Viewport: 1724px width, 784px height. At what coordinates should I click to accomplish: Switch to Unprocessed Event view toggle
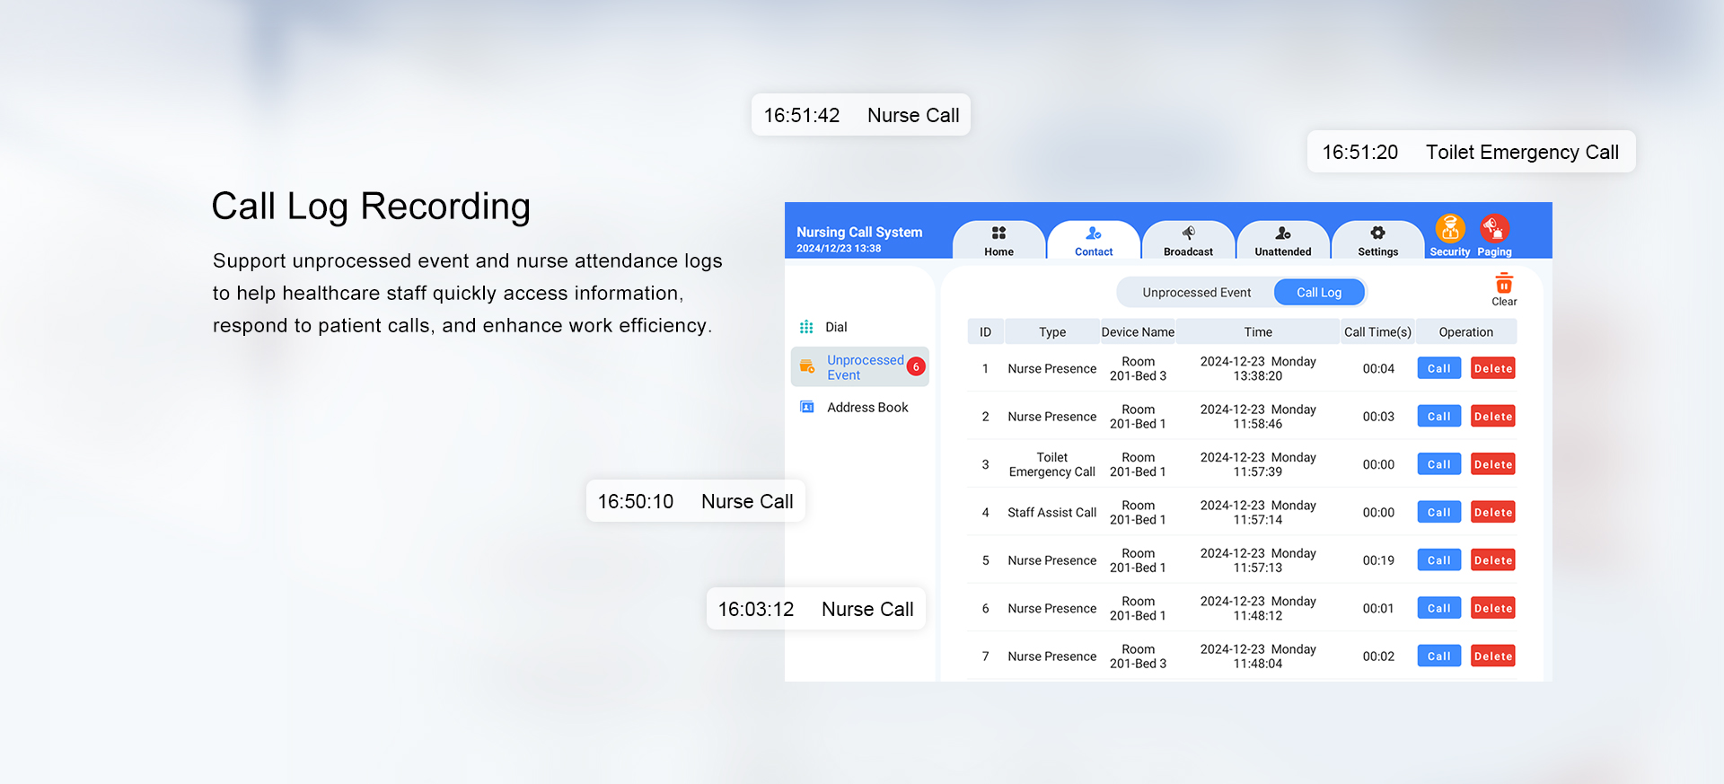pos(1196,293)
